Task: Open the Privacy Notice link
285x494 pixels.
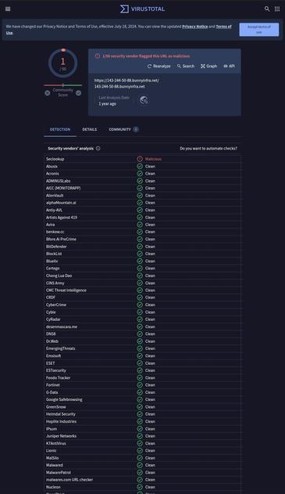Action: (x=195, y=27)
